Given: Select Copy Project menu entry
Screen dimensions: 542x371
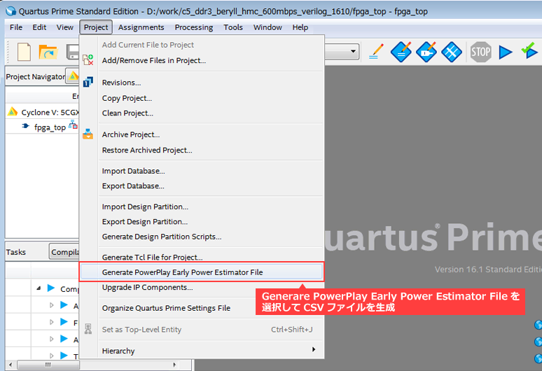Looking at the screenshot, I should tap(202, 98).
